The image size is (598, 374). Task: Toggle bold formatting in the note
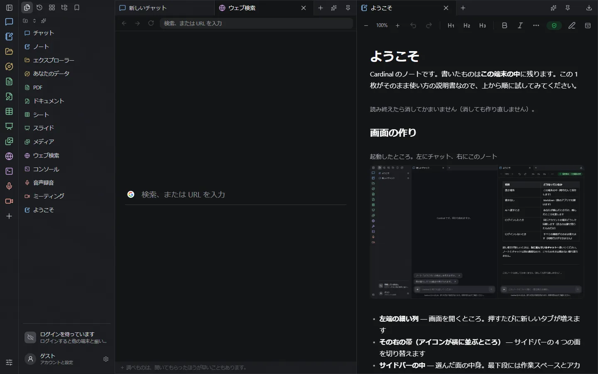click(x=505, y=25)
